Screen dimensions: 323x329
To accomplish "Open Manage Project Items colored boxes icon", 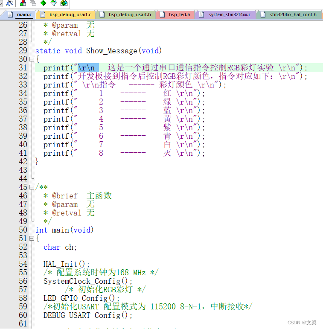I will (23, 3).
